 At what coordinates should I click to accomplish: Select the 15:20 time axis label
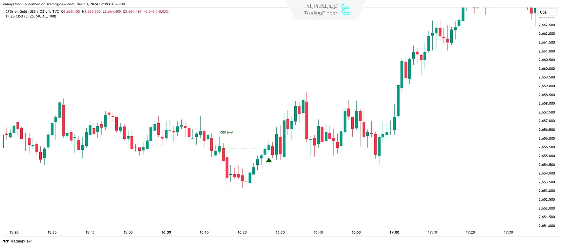tap(14, 232)
